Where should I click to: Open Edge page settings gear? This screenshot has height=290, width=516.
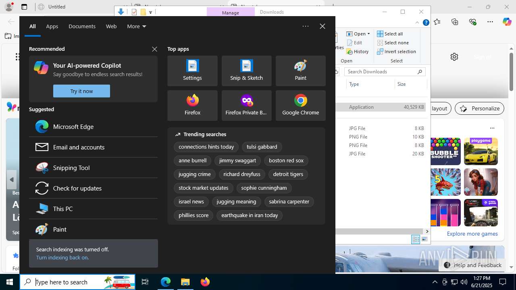tap(454, 57)
